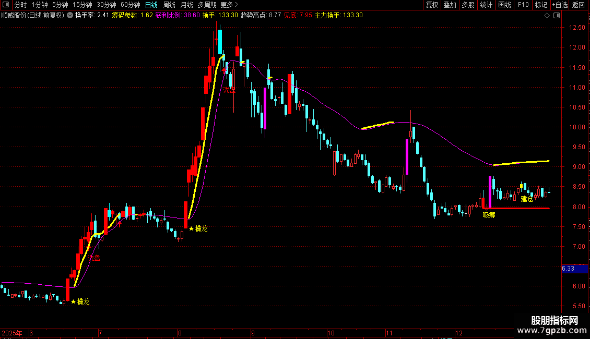Click the 2025年 date axis label
This screenshot has height=339, width=590.
tap(11, 333)
